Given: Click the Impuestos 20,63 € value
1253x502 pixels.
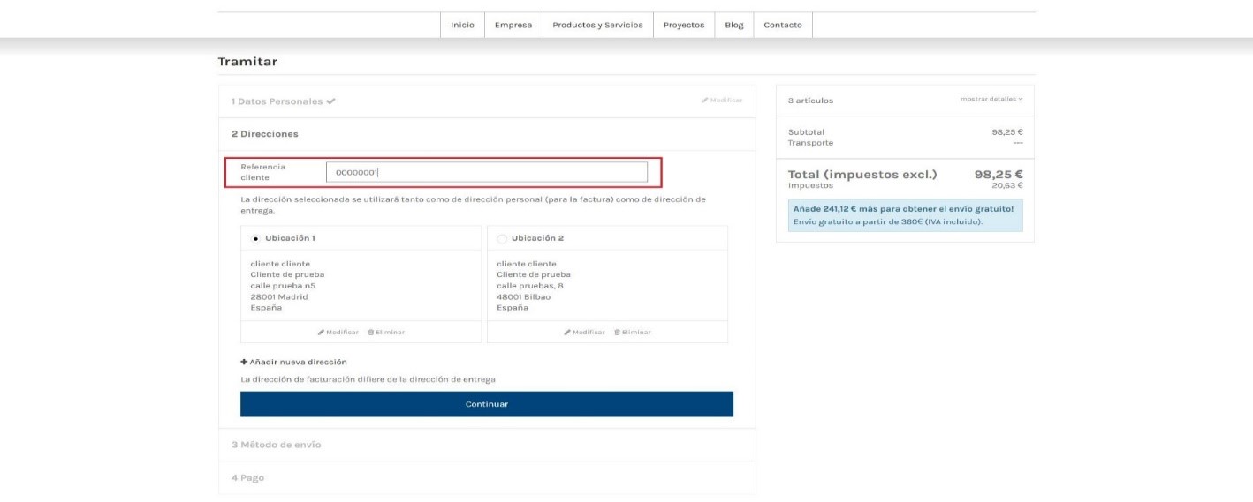Looking at the screenshot, I should pos(1007,185).
